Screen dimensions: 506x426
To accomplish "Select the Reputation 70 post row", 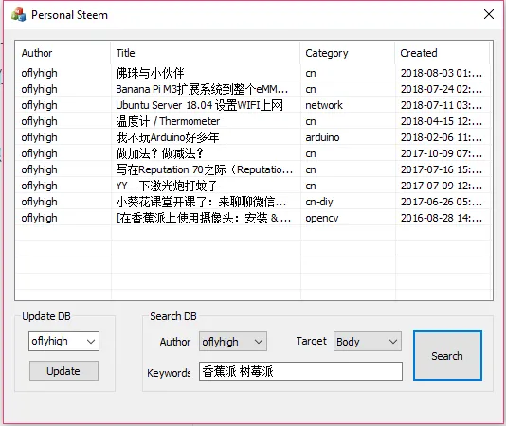I will point(253,169).
